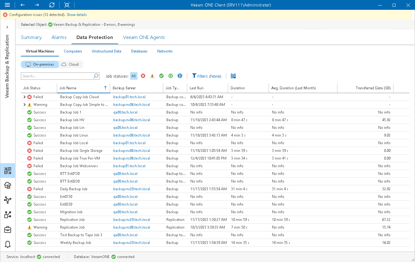This screenshot has width=415, height=262.
Task: Filter jobs by Success status icon
Action: (161, 76)
